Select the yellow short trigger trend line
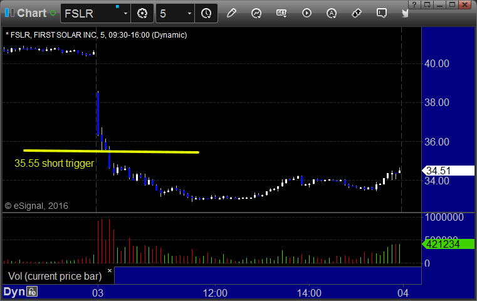 (112, 151)
